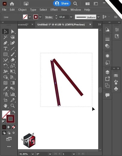Open the rotate view angle dropdown
Viewport: 122px width, 156px height.
tap(50, 154)
